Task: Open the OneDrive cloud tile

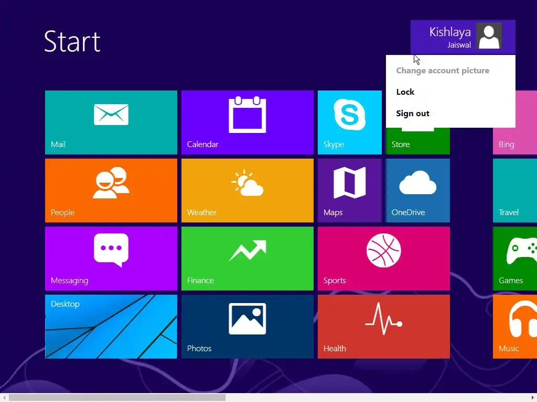Action: 417,191
